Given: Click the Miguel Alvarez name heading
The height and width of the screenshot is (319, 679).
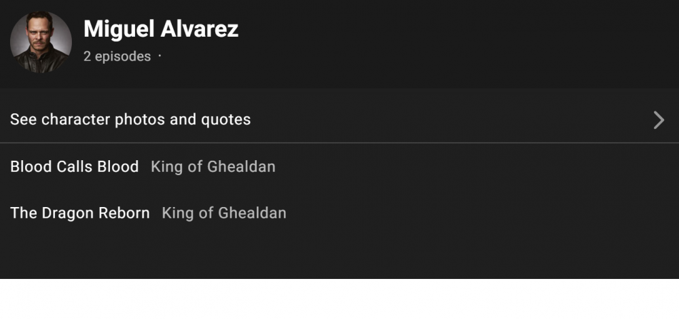Looking at the screenshot, I should click(161, 29).
